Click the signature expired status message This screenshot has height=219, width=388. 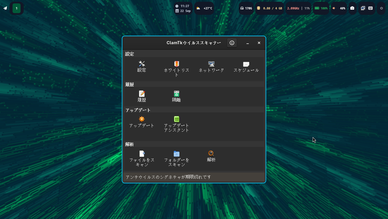click(168, 177)
